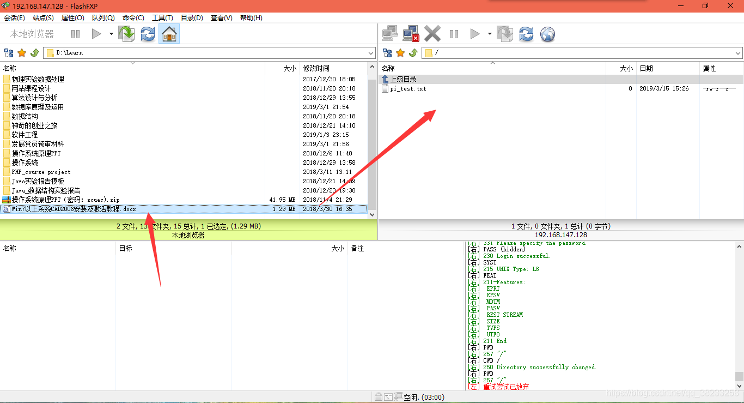Select the PHP_course project folder
The height and width of the screenshot is (403, 744).
(41, 172)
